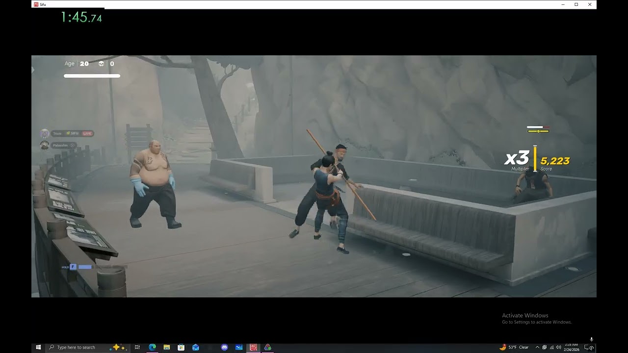628x353 pixels.
Task: Click the red LIVE badge
Action: pos(87,133)
